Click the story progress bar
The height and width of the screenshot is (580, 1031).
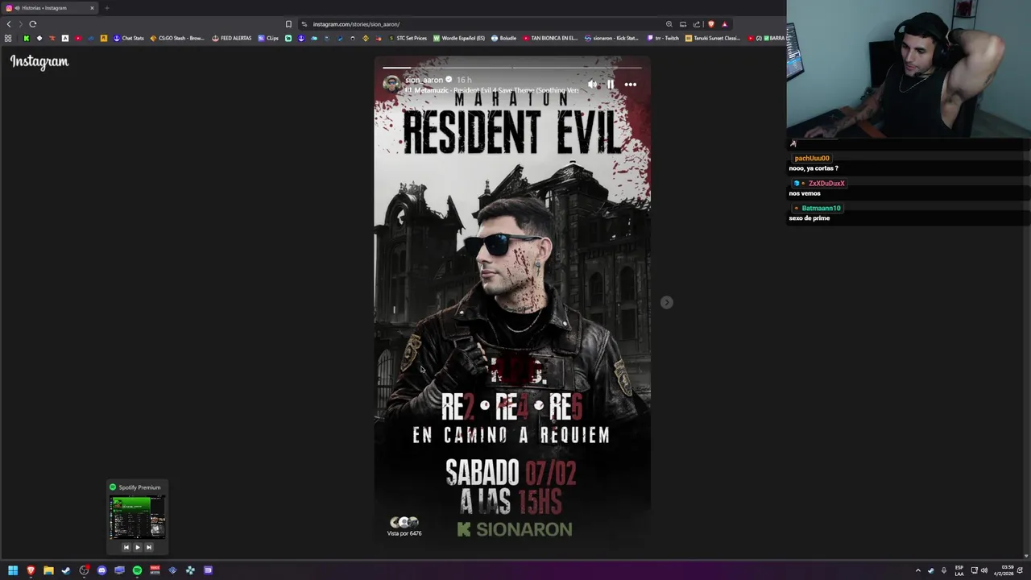512,68
